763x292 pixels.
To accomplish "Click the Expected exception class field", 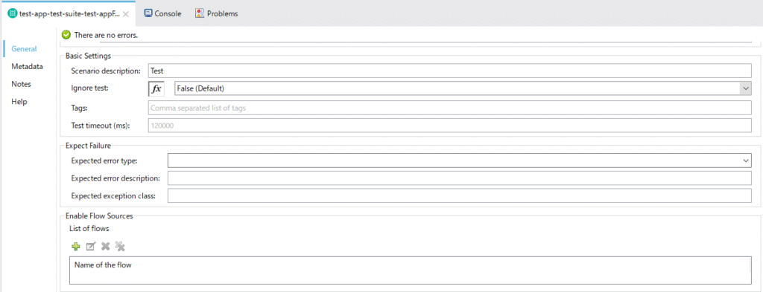I will click(459, 196).
